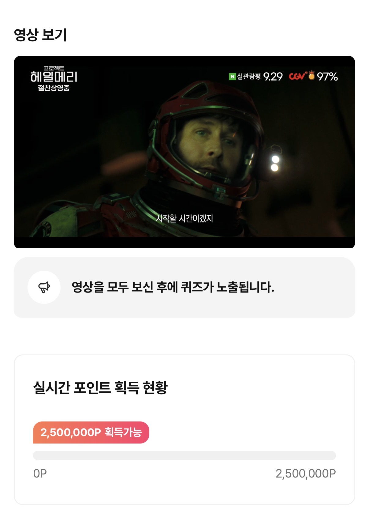Image resolution: width=369 pixels, height=525 pixels.
Task: Click the 2,500,000P 획득가능 badge
Action: click(91, 432)
